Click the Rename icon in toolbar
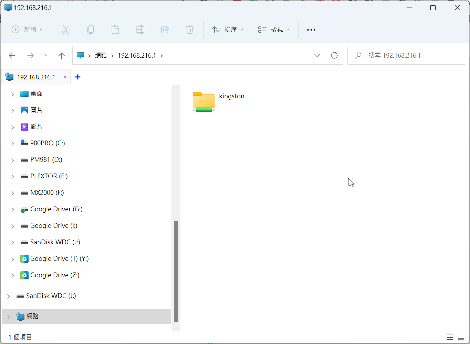The width and height of the screenshot is (470, 344). [140, 30]
